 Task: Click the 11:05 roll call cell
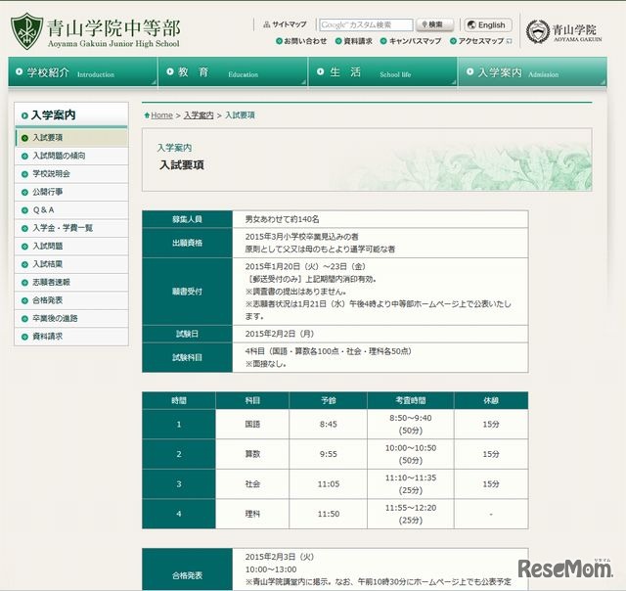pyautogui.click(x=329, y=484)
